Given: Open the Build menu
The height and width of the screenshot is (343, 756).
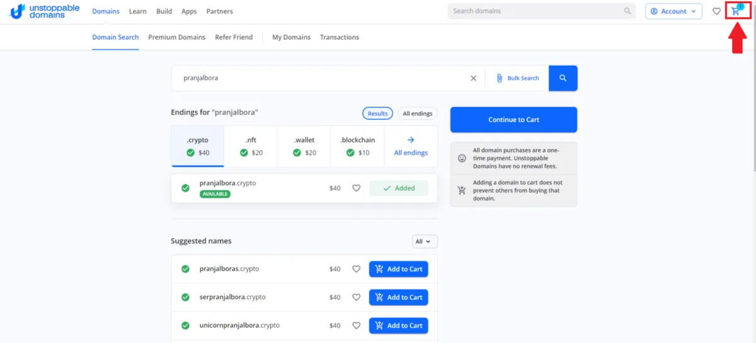Looking at the screenshot, I should [x=164, y=11].
